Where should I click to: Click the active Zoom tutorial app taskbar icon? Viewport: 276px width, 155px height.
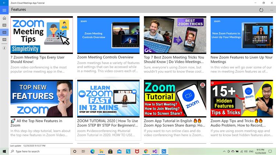[164, 151]
